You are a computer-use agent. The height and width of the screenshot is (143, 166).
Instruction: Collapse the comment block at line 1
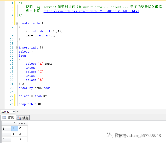pyautogui.click(x=17, y=3)
